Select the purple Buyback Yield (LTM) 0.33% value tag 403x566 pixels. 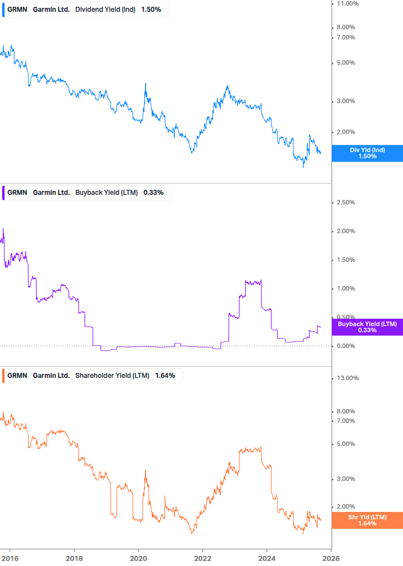[x=368, y=327]
